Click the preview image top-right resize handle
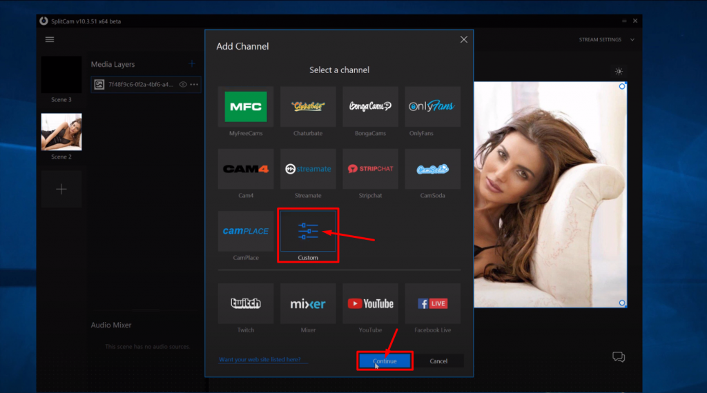 point(622,86)
